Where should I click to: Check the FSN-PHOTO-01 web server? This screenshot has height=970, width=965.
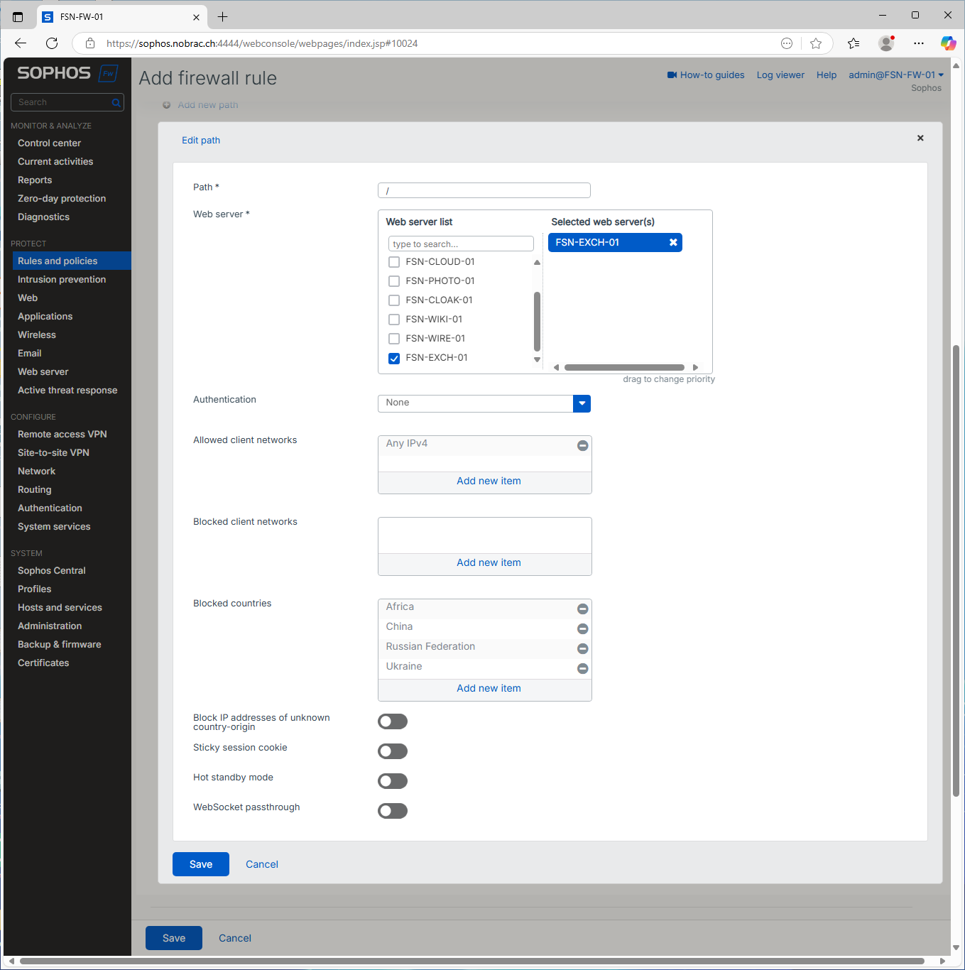tap(394, 281)
